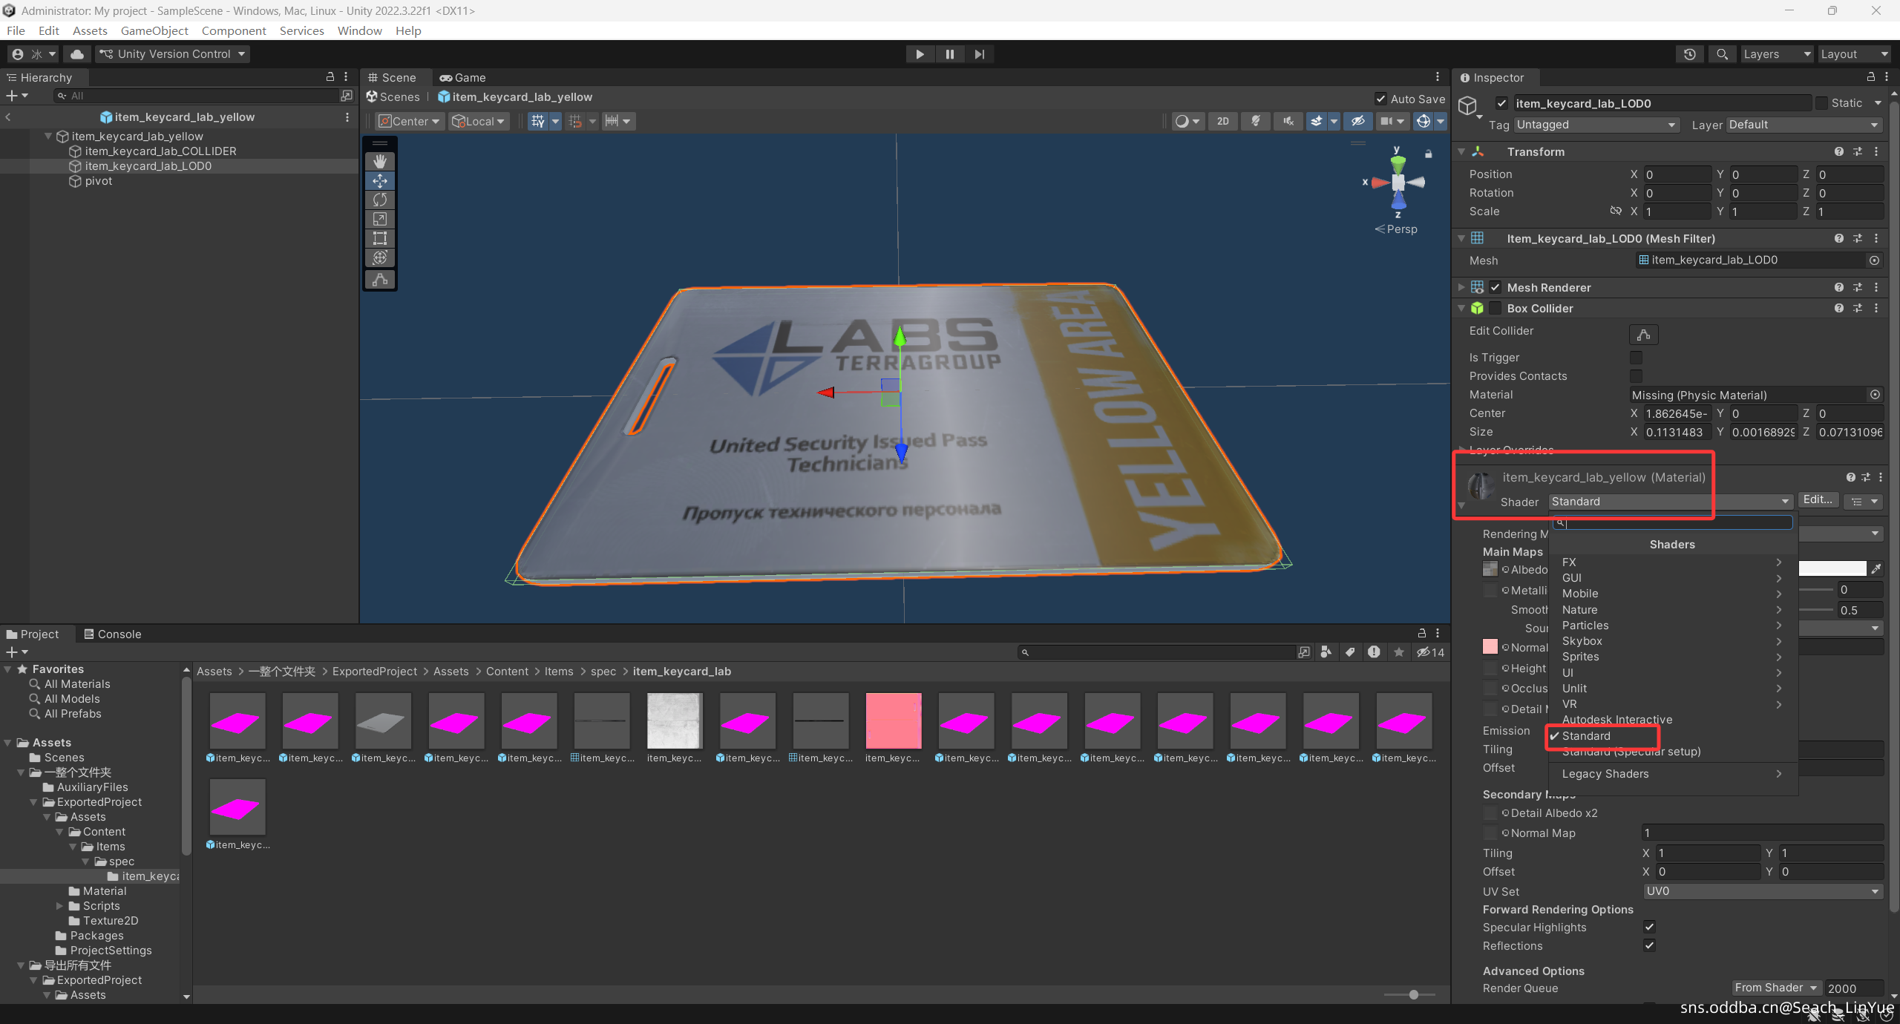Select the Hand view tool
The image size is (1900, 1024).
pos(380,161)
